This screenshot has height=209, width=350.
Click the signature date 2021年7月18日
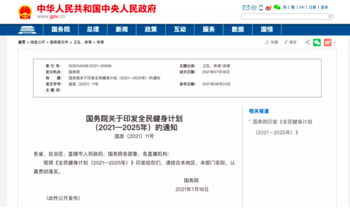pyautogui.click(x=192, y=189)
